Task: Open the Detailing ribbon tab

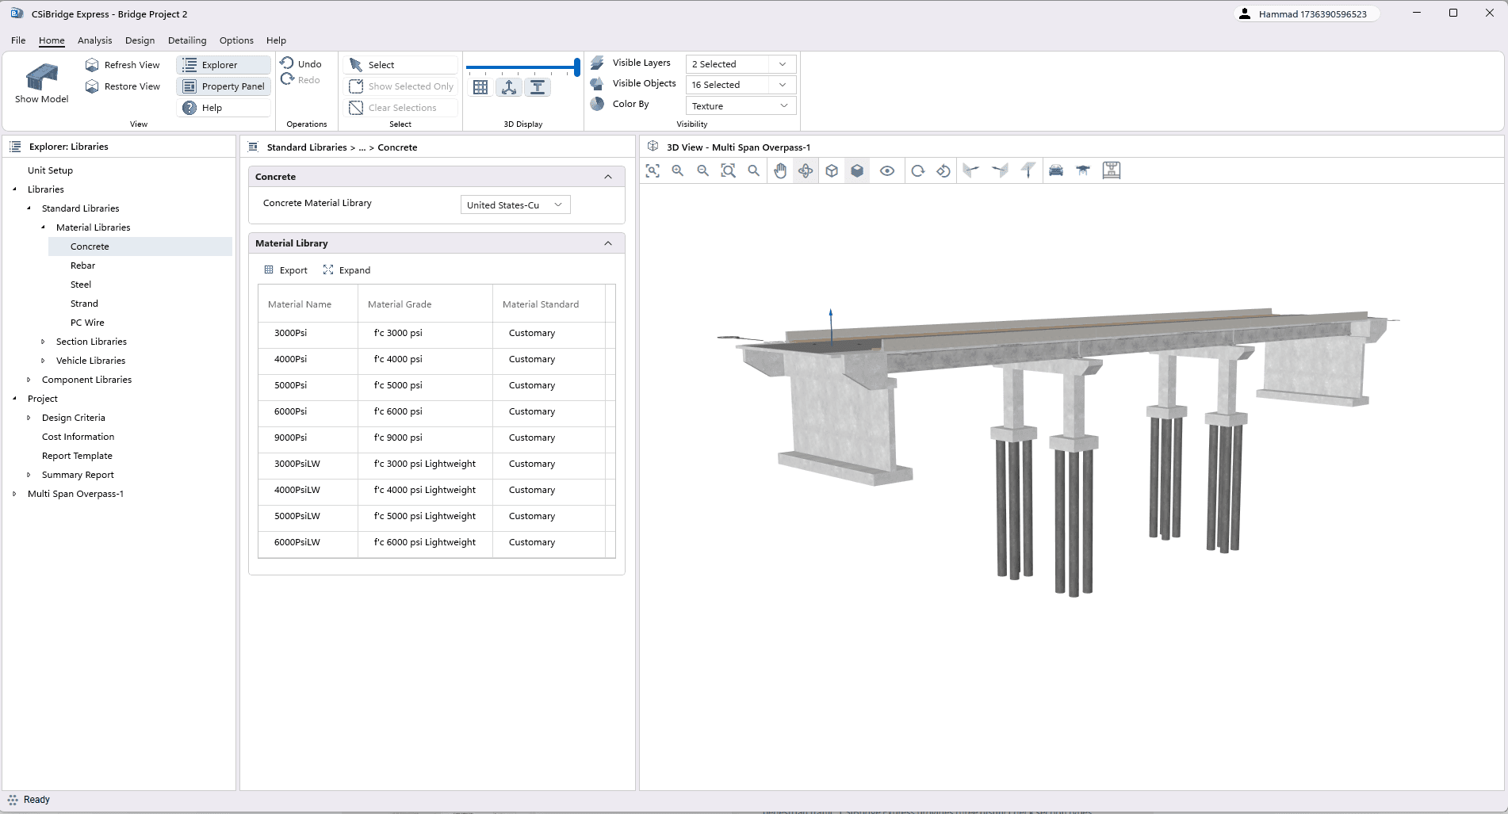Action: coord(187,40)
